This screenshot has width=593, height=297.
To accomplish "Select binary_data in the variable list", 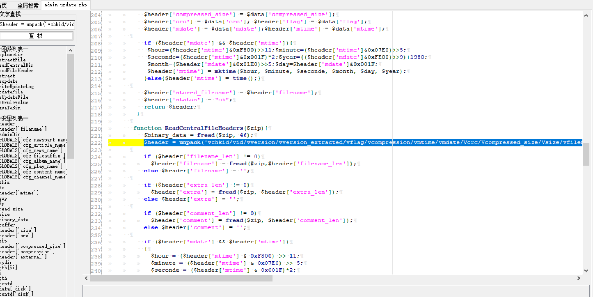I will pos(14,220).
